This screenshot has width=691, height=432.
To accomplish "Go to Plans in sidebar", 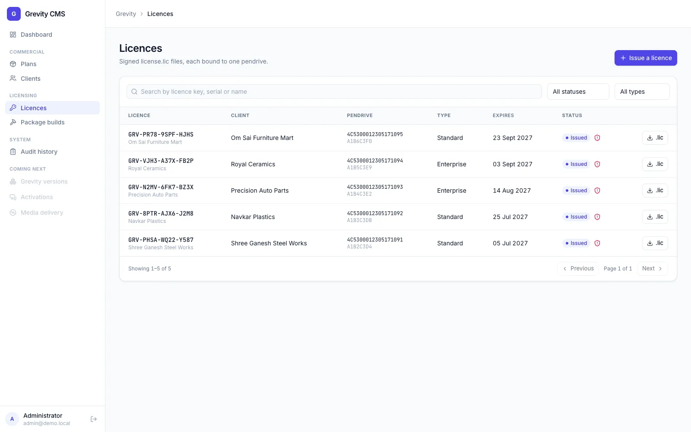I will pyautogui.click(x=52, y=64).
